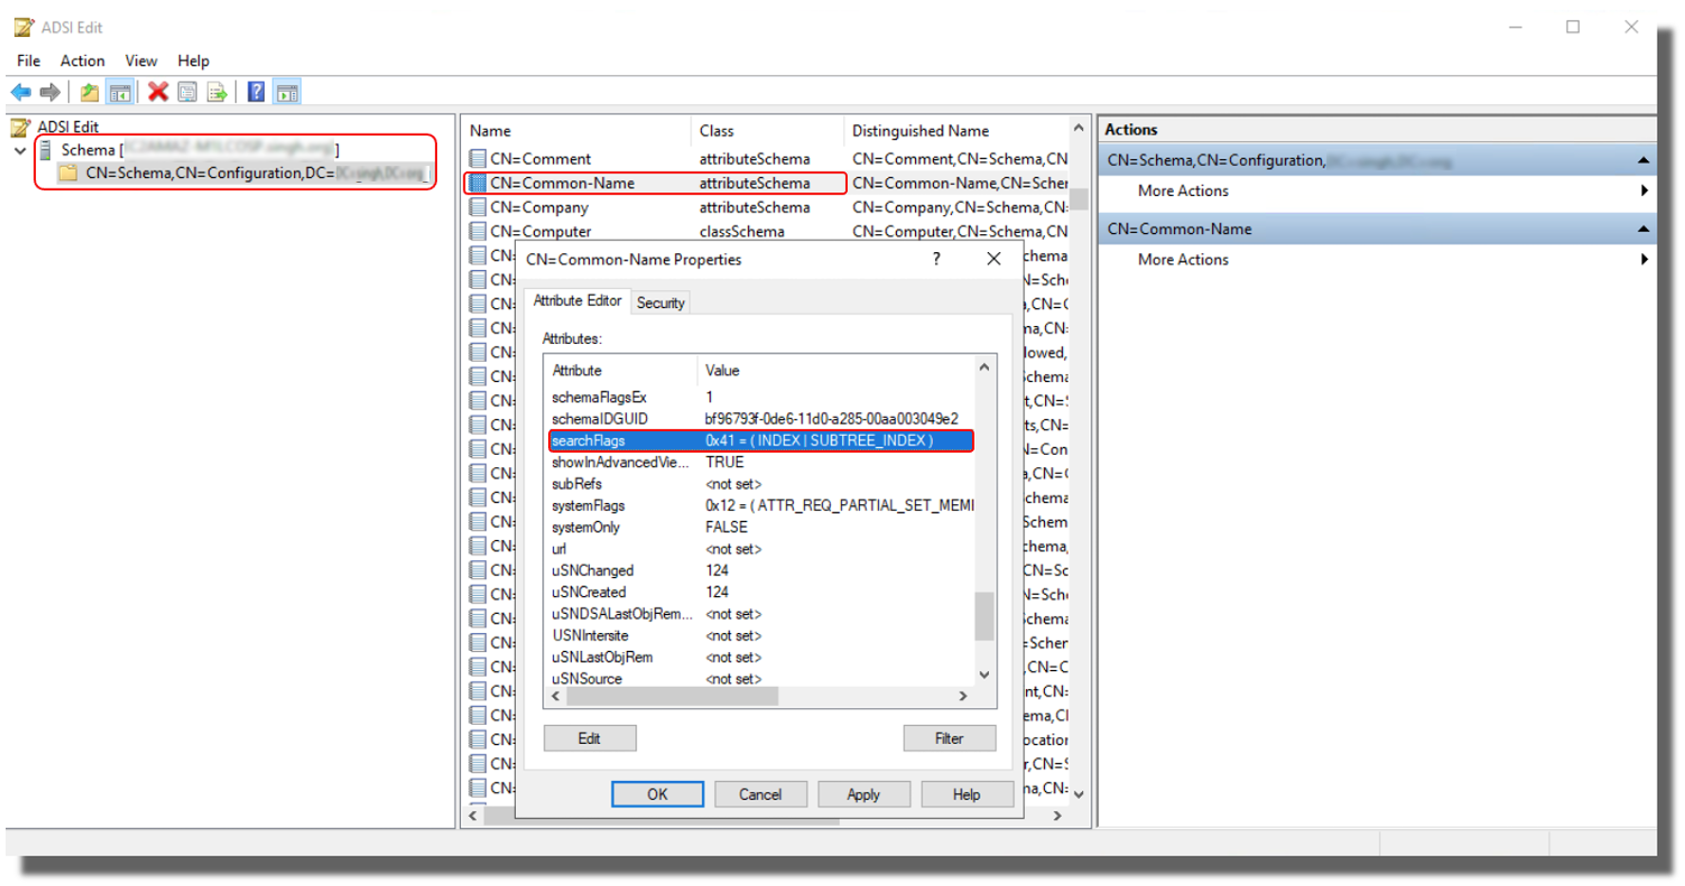Collapse the CN=Schema,CN=Configuration actions group
This screenshot has width=1685, height=886.
click(x=1643, y=159)
